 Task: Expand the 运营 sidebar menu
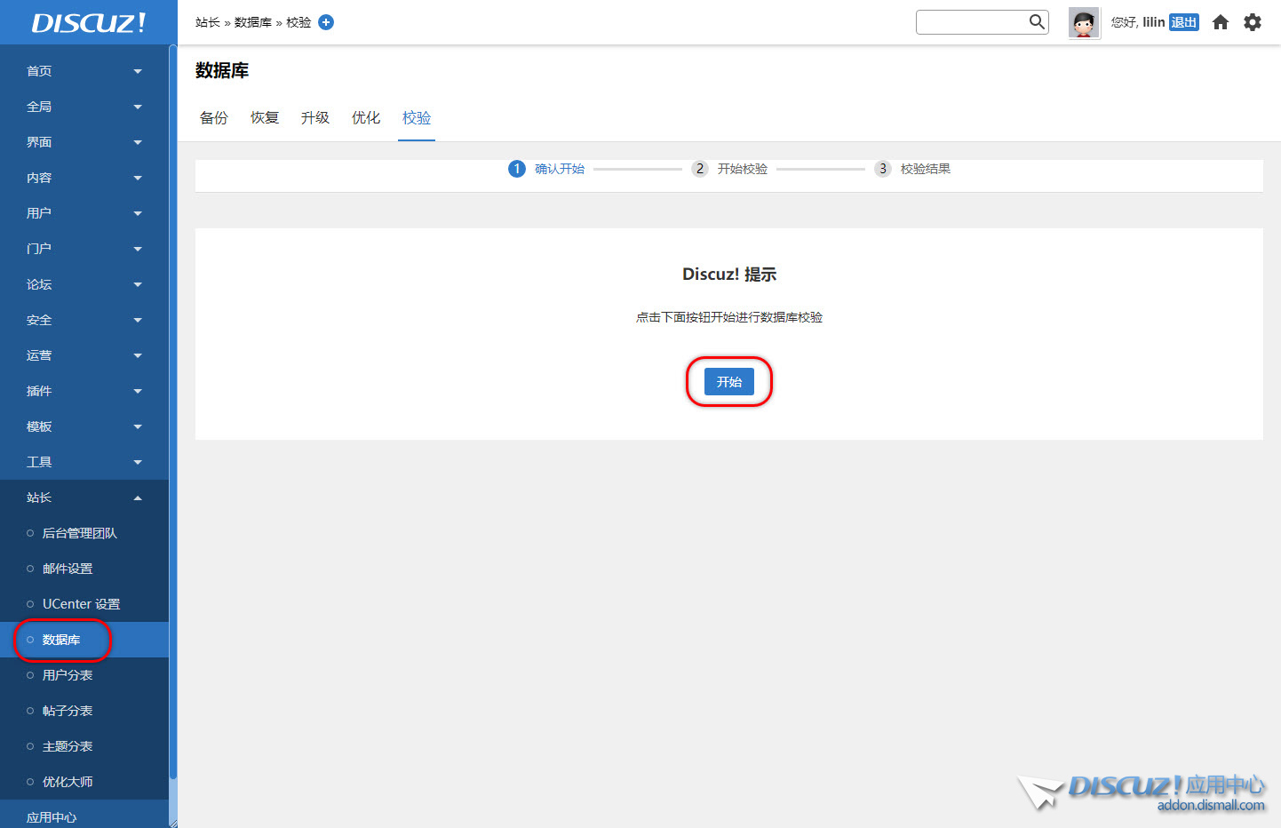click(84, 355)
